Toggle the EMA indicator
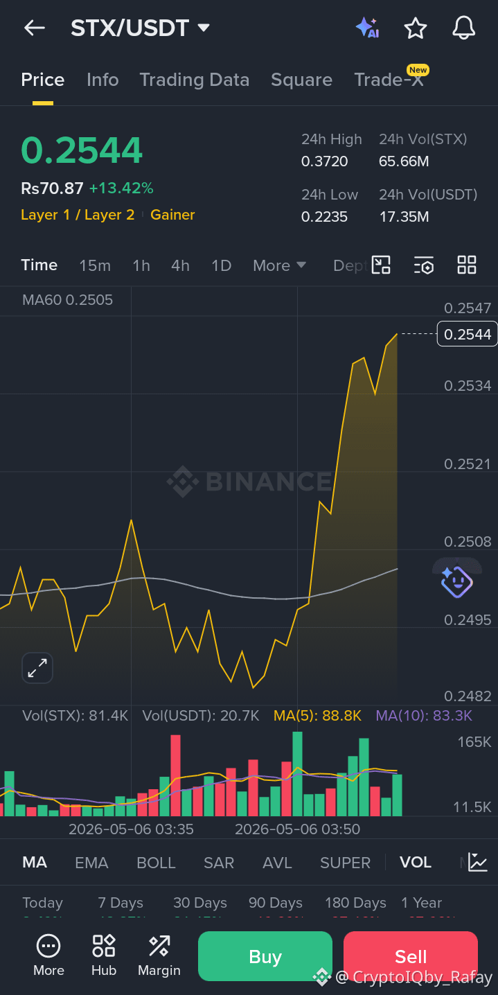The width and height of the screenshot is (498, 995). coord(91,863)
